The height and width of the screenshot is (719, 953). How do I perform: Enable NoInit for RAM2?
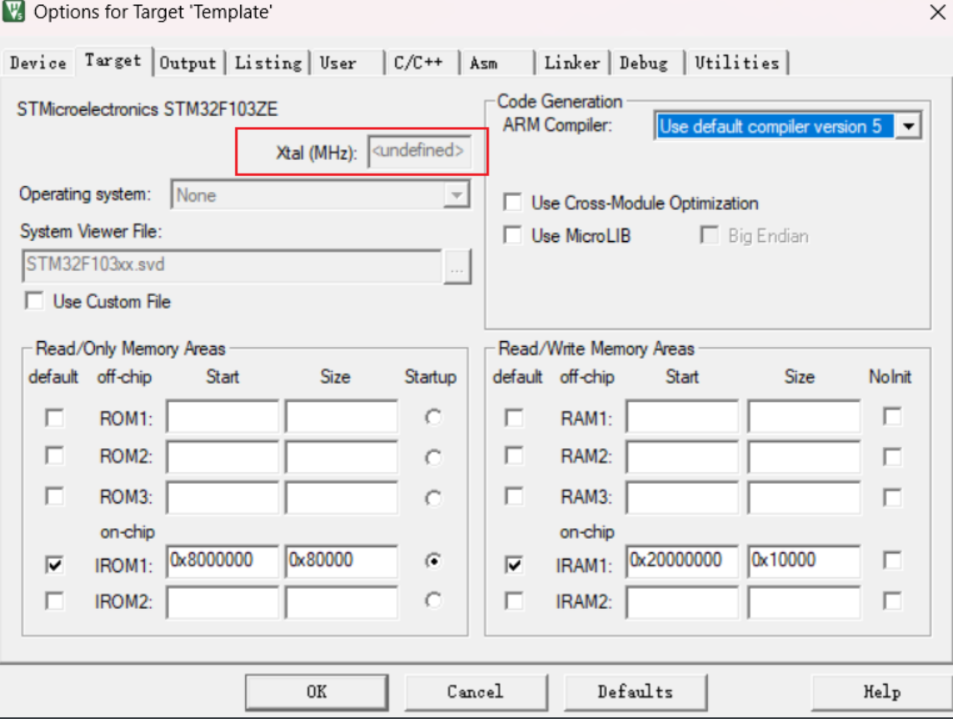[892, 457]
